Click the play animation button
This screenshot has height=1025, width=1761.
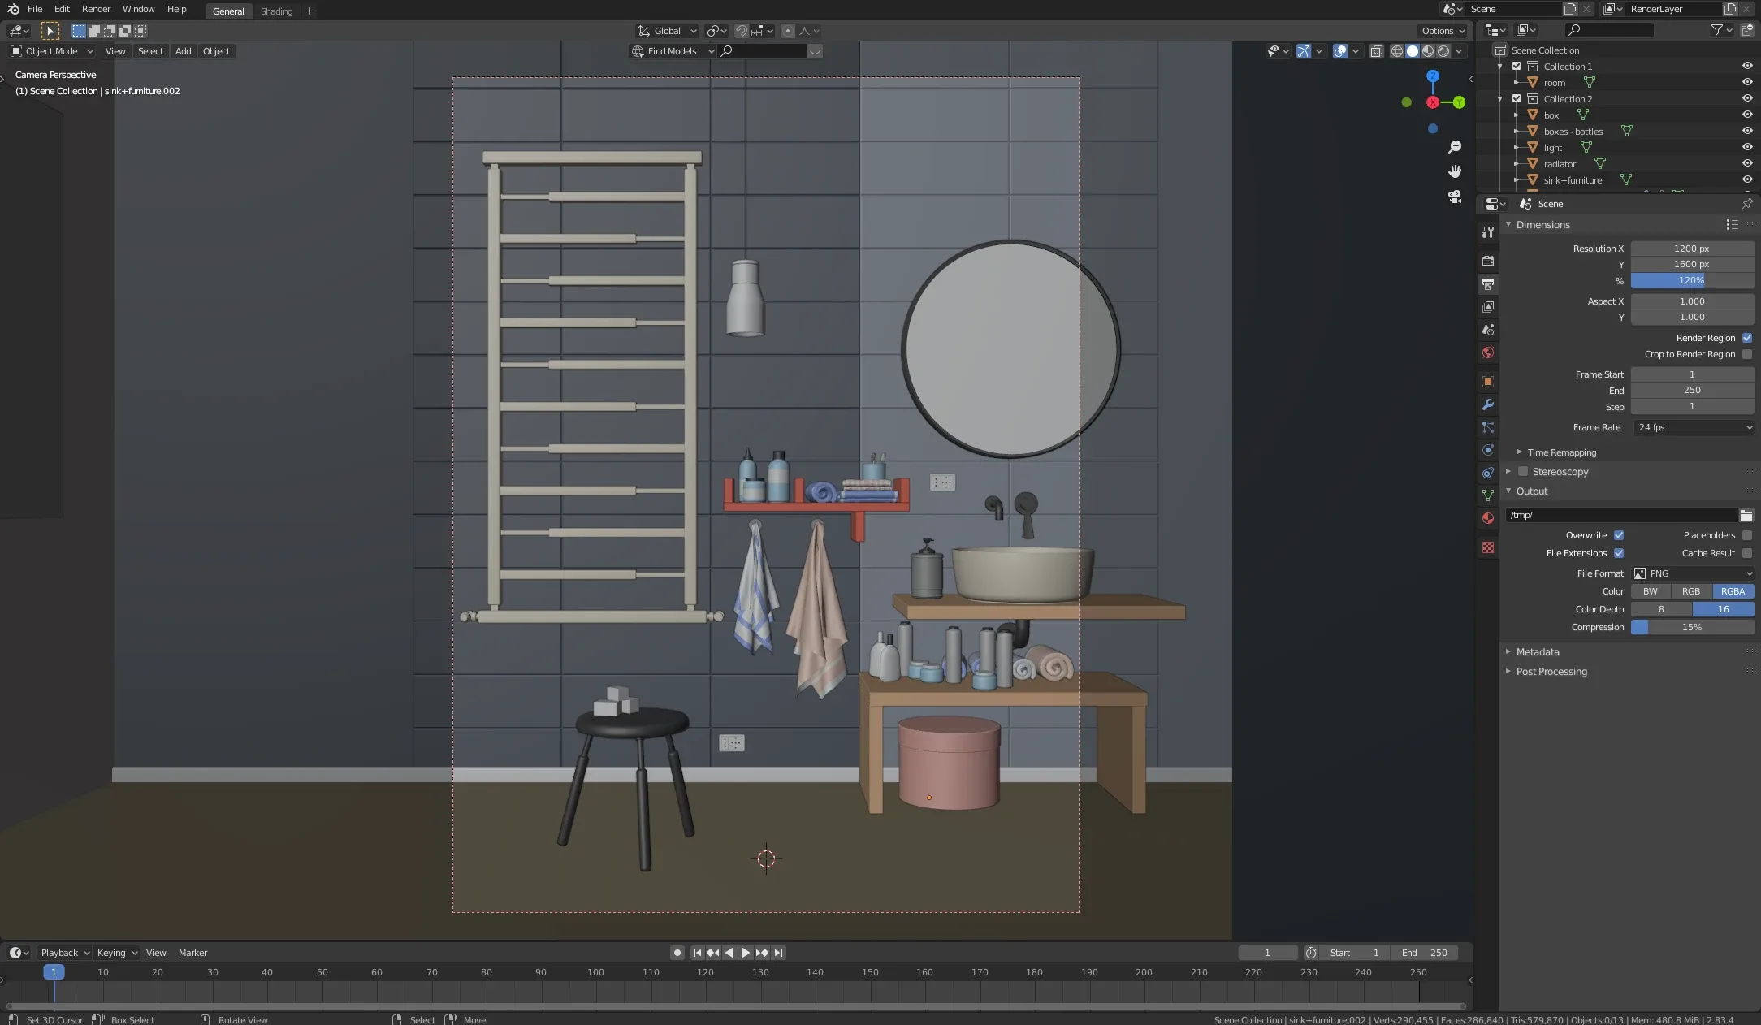tap(746, 953)
